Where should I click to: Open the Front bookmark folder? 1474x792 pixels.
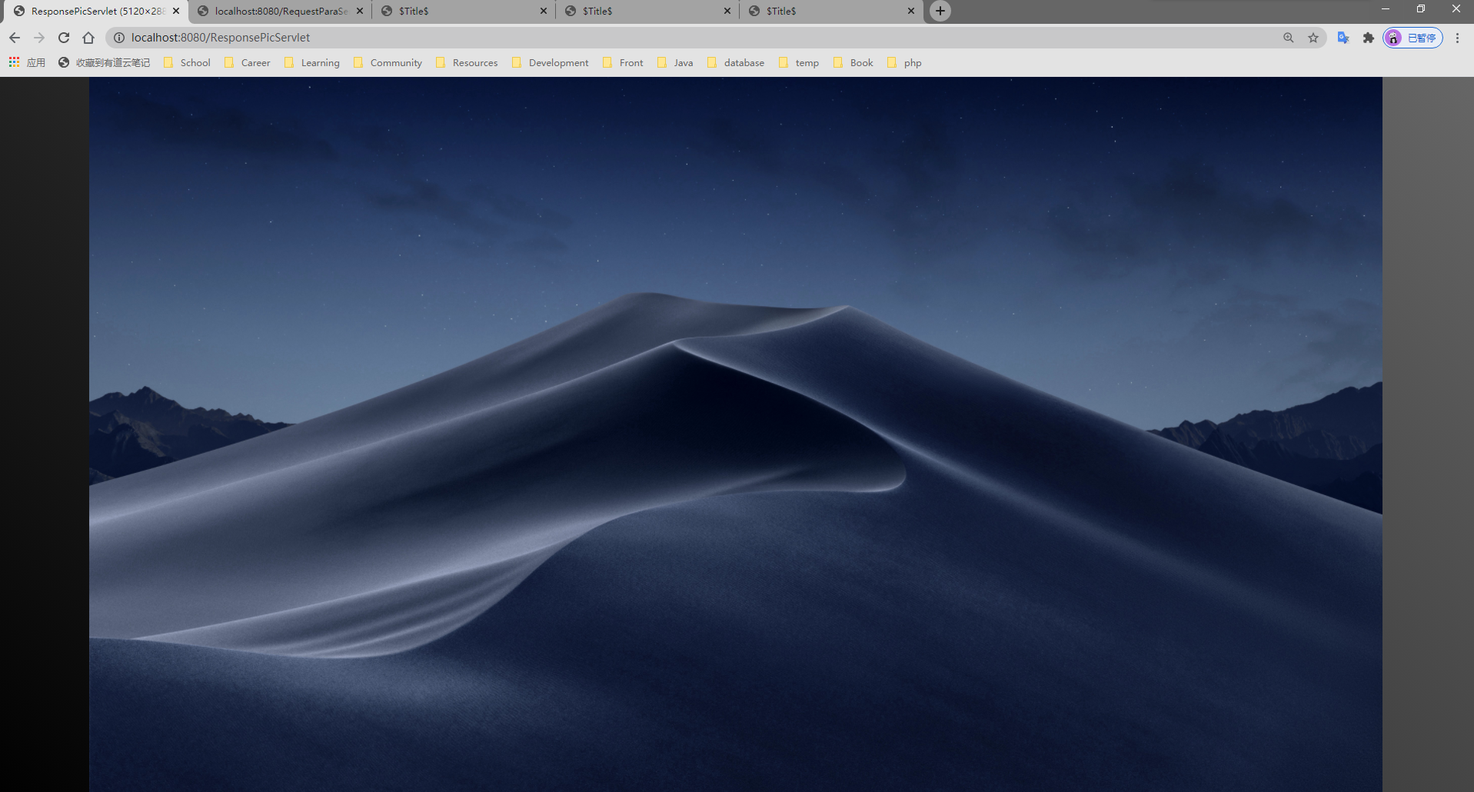click(624, 63)
